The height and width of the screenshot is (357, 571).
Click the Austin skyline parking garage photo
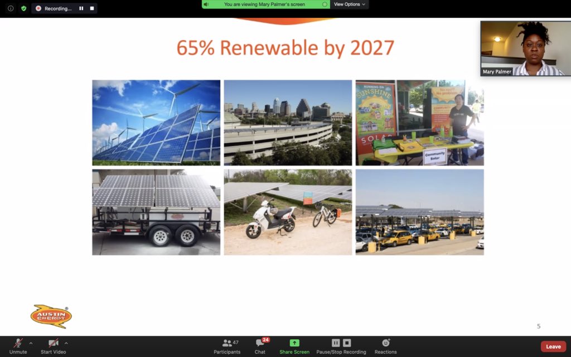pyautogui.click(x=288, y=123)
